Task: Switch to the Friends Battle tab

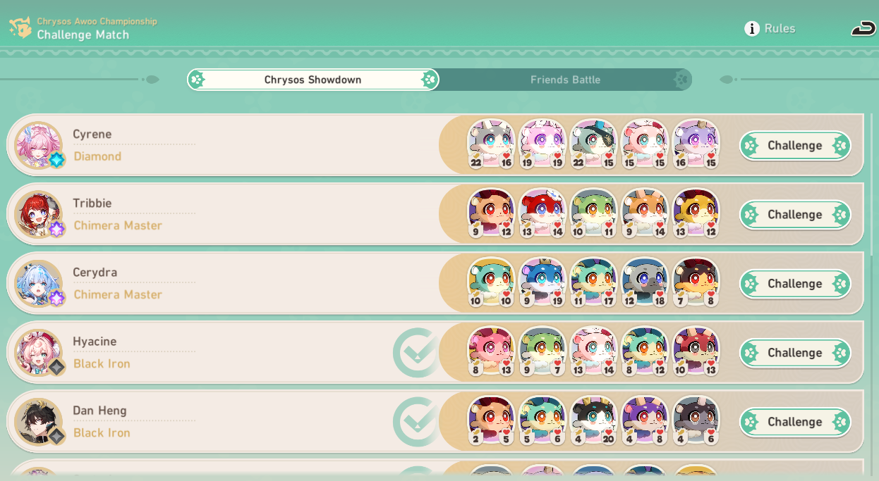Action: 565,80
